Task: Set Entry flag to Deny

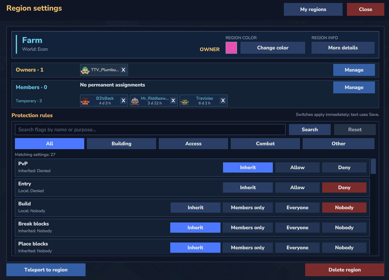Action: pyautogui.click(x=344, y=188)
